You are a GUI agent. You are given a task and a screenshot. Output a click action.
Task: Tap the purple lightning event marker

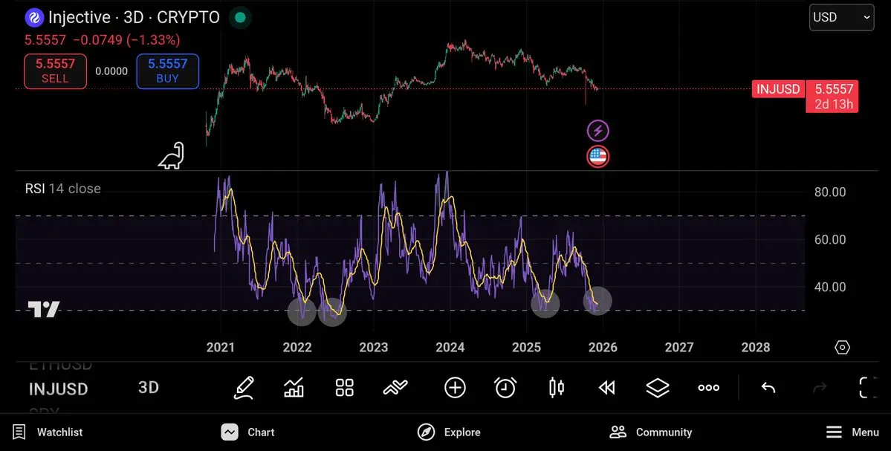coord(597,132)
